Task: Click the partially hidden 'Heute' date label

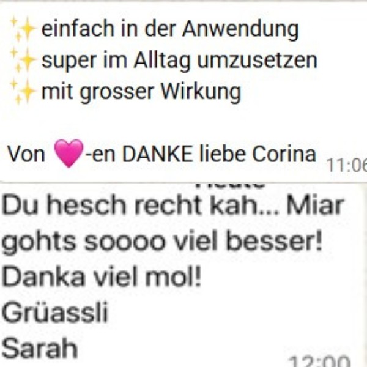Action: 230,185
